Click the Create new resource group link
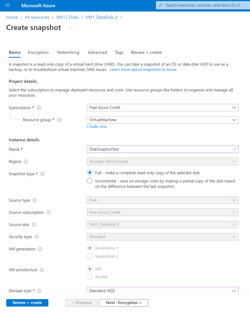Image resolution: width=250 pixels, height=312 pixels. (97, 126)
